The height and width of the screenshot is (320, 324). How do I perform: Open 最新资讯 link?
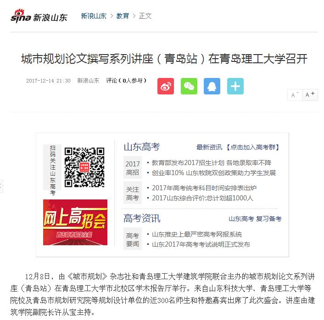tap(209, 147)
